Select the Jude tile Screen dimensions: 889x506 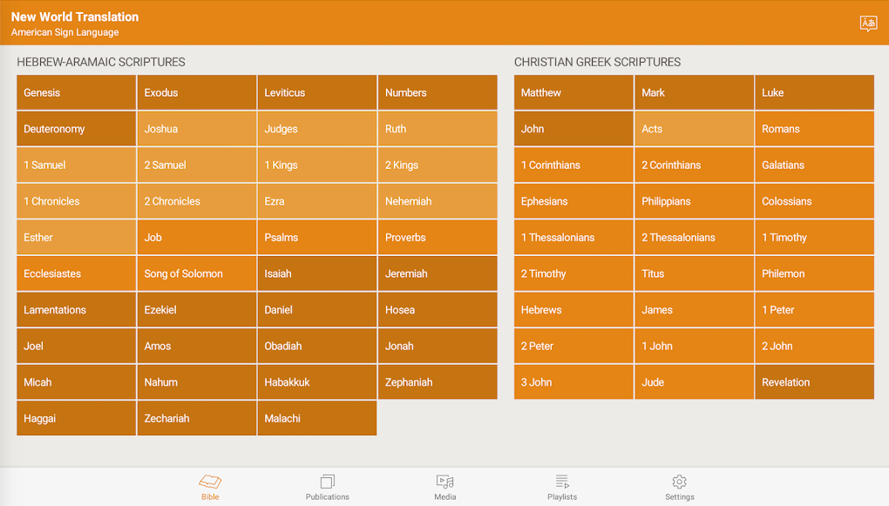tap(694, 382)
